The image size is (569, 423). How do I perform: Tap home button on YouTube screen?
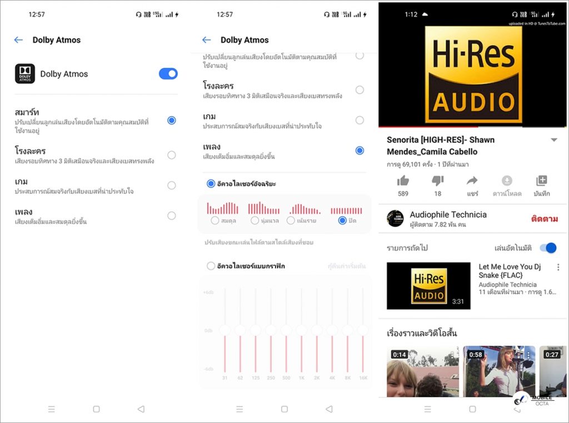(472, 409)
